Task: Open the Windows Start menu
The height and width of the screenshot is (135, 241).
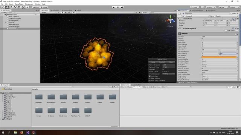Action: click(3, 132)
